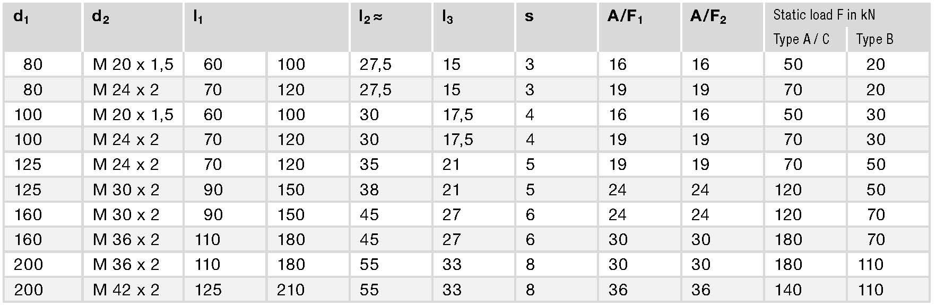This screenshot has height=307, width=936.
Task: Click the 140 static load value
Action: [788, 290]
